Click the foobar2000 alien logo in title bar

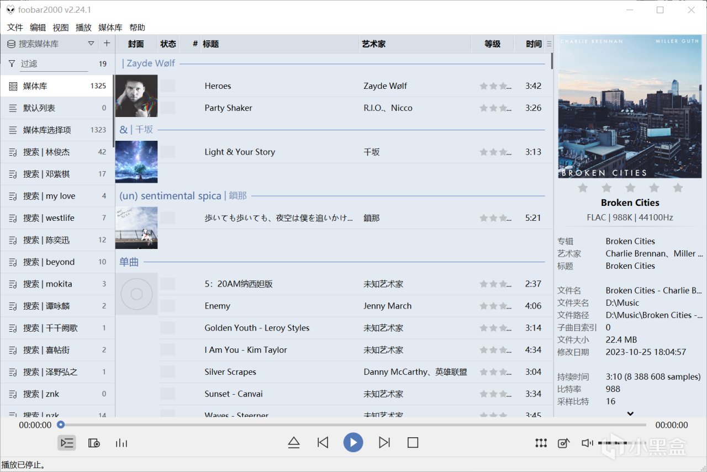coord(10,9)
